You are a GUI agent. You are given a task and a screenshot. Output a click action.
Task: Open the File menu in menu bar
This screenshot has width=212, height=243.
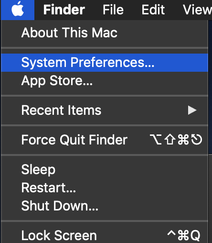pos(113,10)
